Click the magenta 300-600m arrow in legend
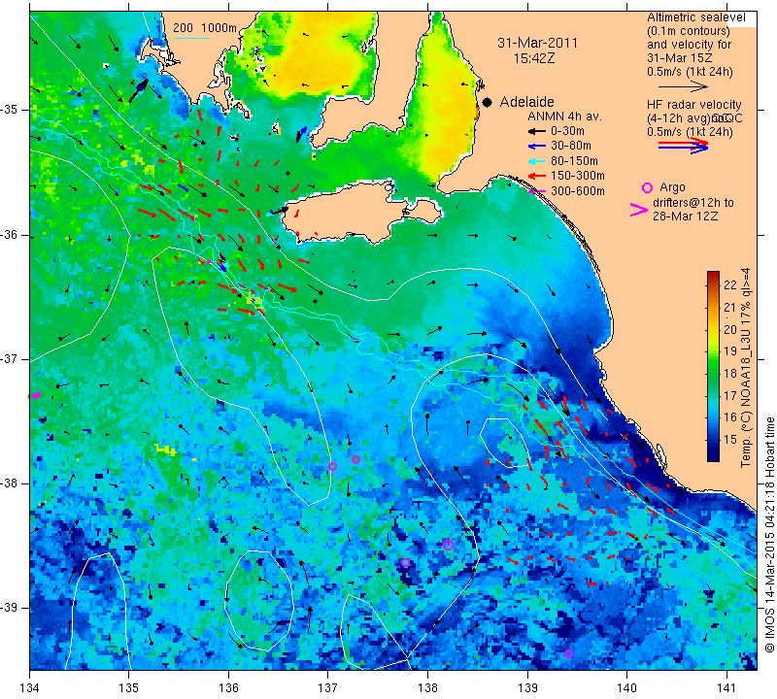Viewport: 777px width, 699px height. pos(536,191)
